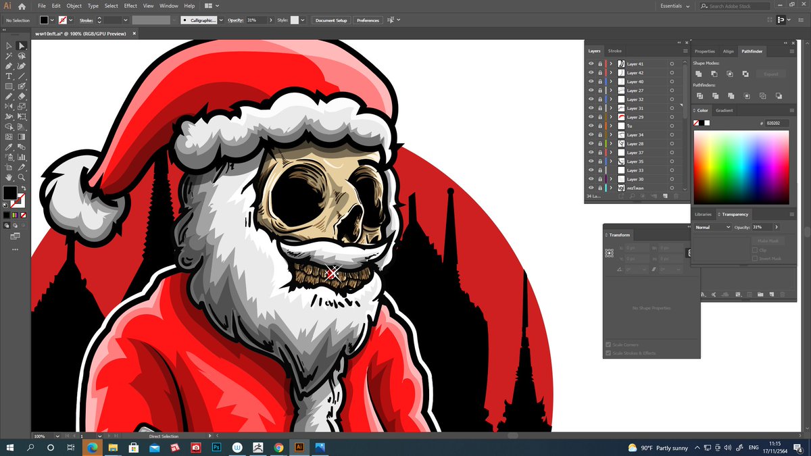Open the zoom level 100% dropdown
811x456 pixels.
(x=57, y=436)
